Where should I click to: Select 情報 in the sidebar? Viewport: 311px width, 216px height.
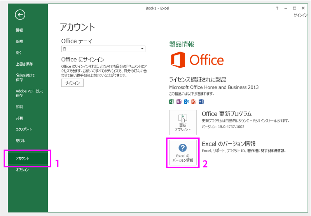(x=19, y=30)
